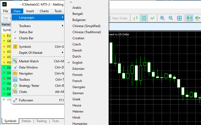Click the IC Markets app logo icon

pos(4,4)
